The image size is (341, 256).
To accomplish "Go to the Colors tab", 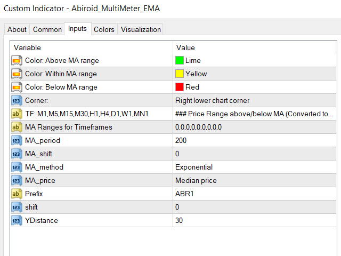I will [104, 29].
